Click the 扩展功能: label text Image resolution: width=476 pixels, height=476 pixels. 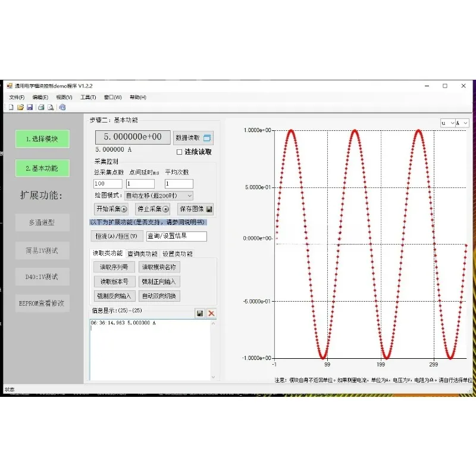pyautogui.click(x=41, y=195)
